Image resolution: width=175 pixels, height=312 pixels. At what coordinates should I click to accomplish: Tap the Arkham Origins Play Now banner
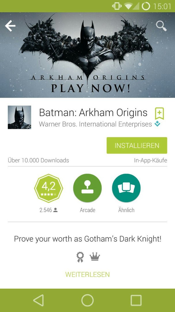click(x=87, y=55)
